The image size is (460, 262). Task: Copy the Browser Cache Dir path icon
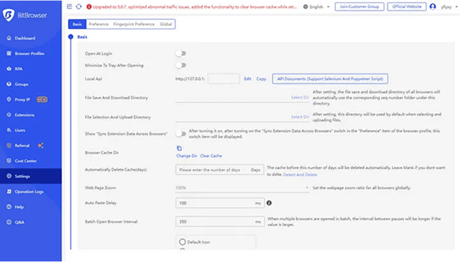click(179, 148)
